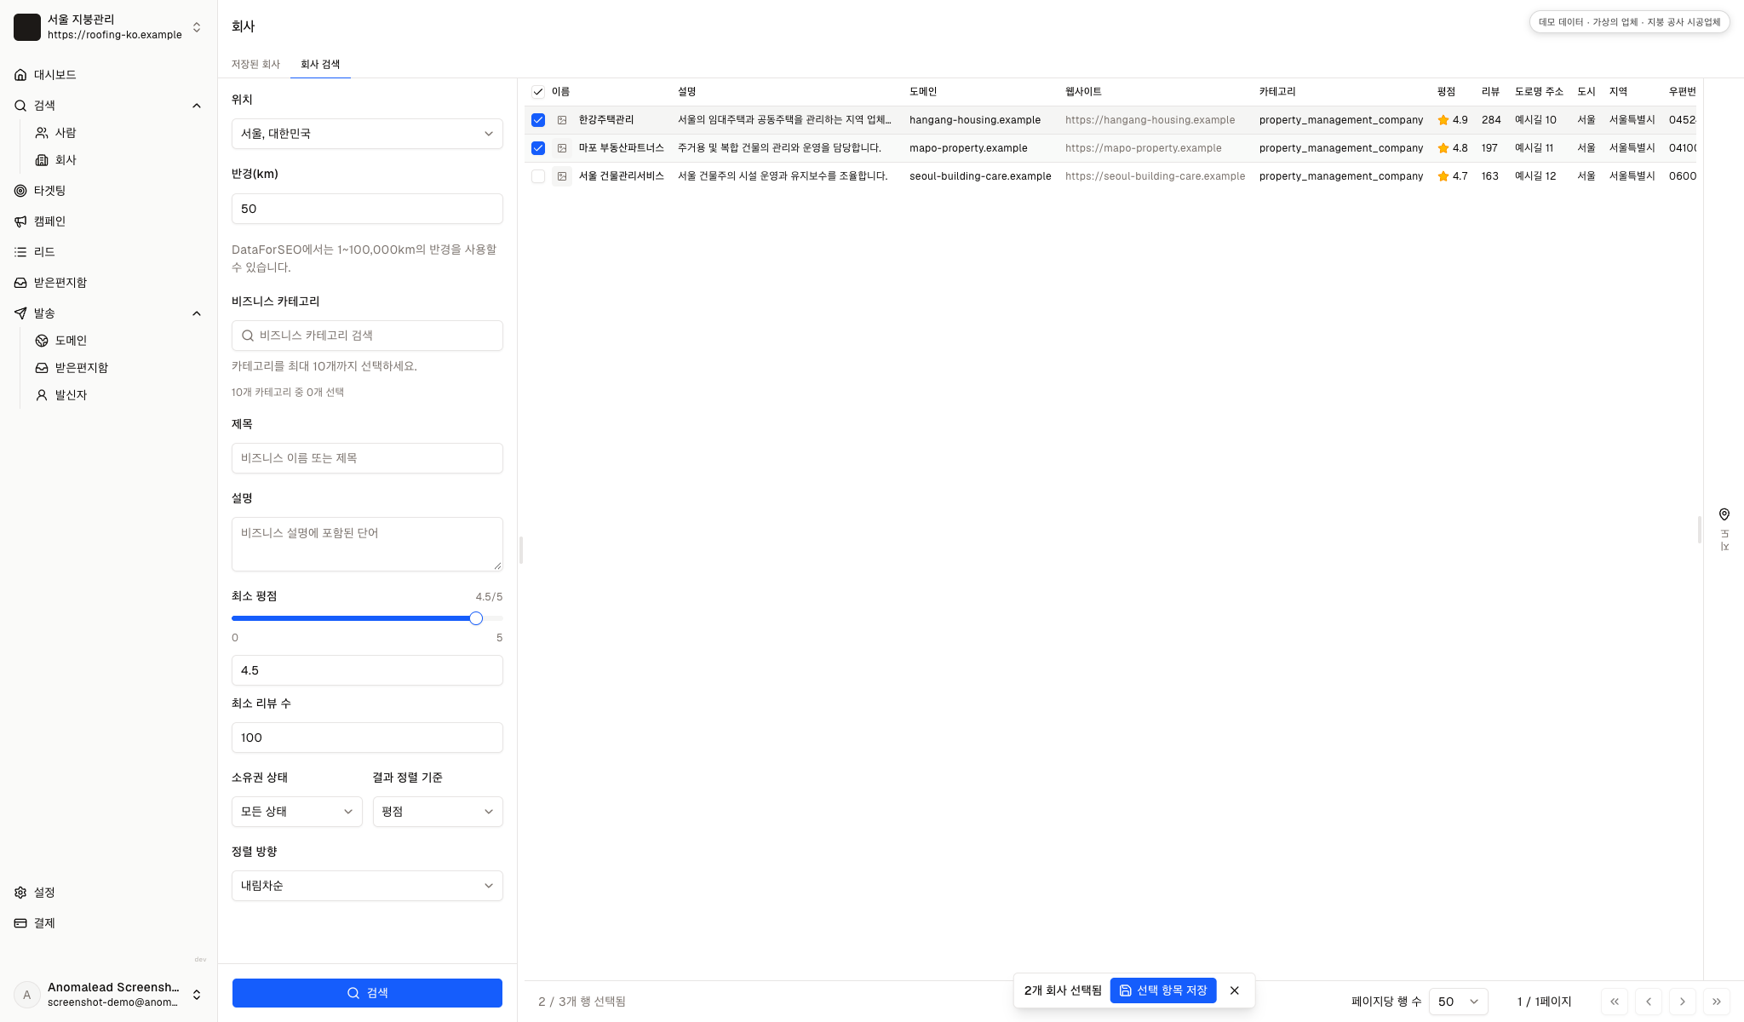Open the 대시보드 home icon
The image size is (1744, 1022).
20,75
